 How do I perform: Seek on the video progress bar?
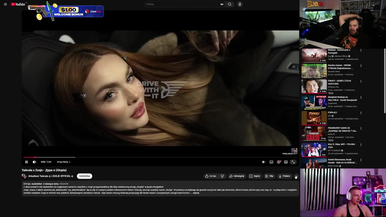click(160, 157)
